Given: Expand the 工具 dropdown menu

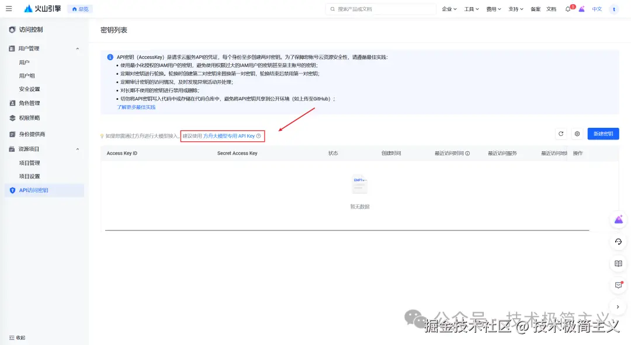Looking at the screenshot, I should (471, 9).
